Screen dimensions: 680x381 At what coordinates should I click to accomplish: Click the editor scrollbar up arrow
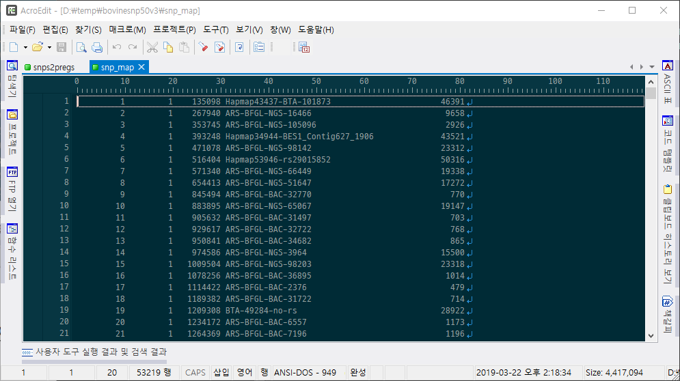[x=651, y=81]
